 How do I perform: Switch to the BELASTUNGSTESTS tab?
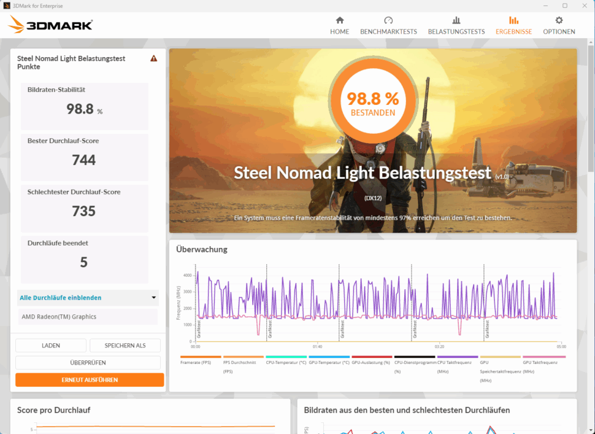[456, 32]
